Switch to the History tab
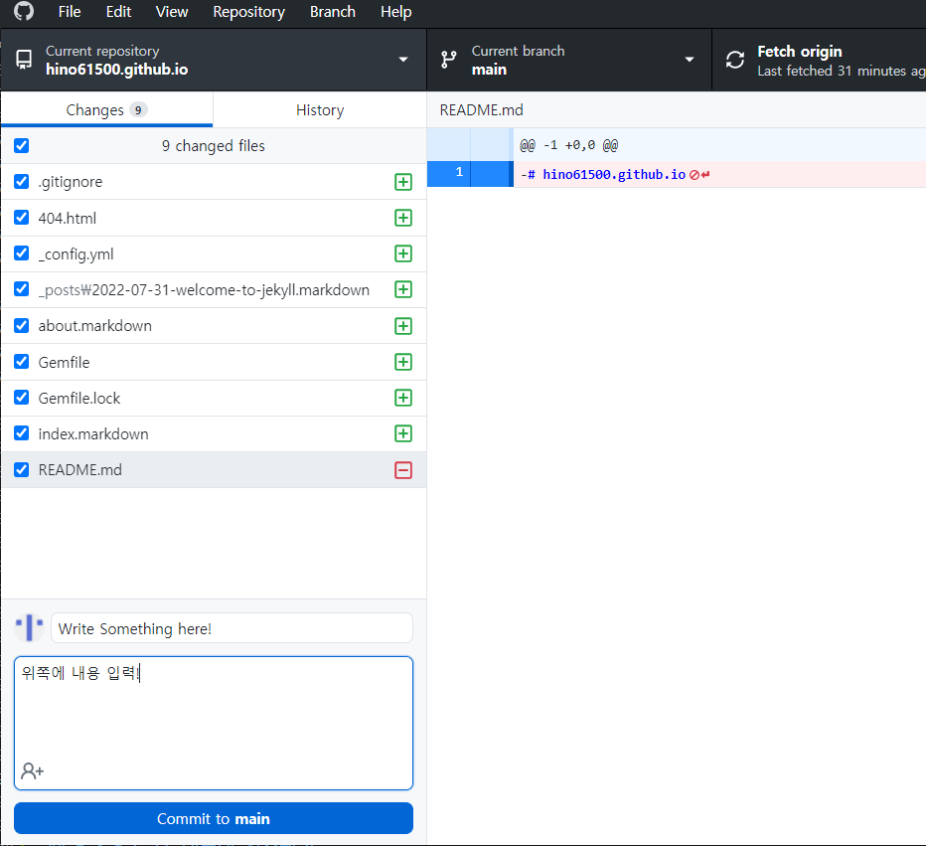The image size is (926, 846). (319, 110)
